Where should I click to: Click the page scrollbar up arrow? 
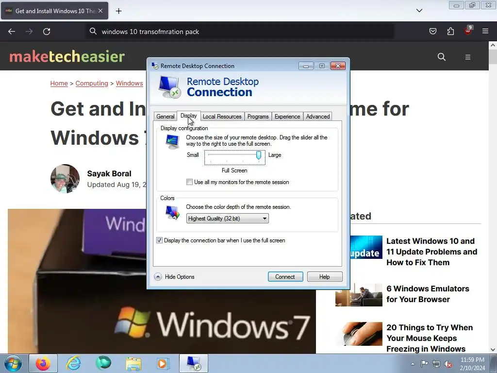493,45
